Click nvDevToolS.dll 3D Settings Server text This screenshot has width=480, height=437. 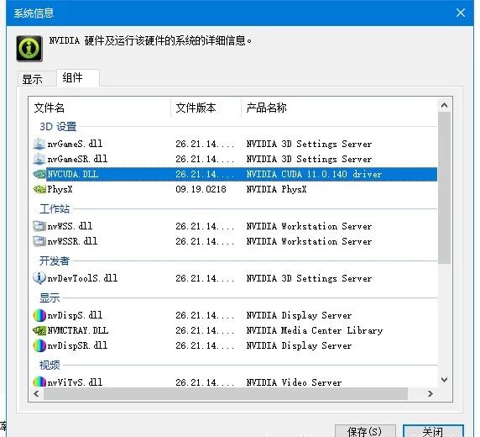pyautogui.click(x=309, y=278)
